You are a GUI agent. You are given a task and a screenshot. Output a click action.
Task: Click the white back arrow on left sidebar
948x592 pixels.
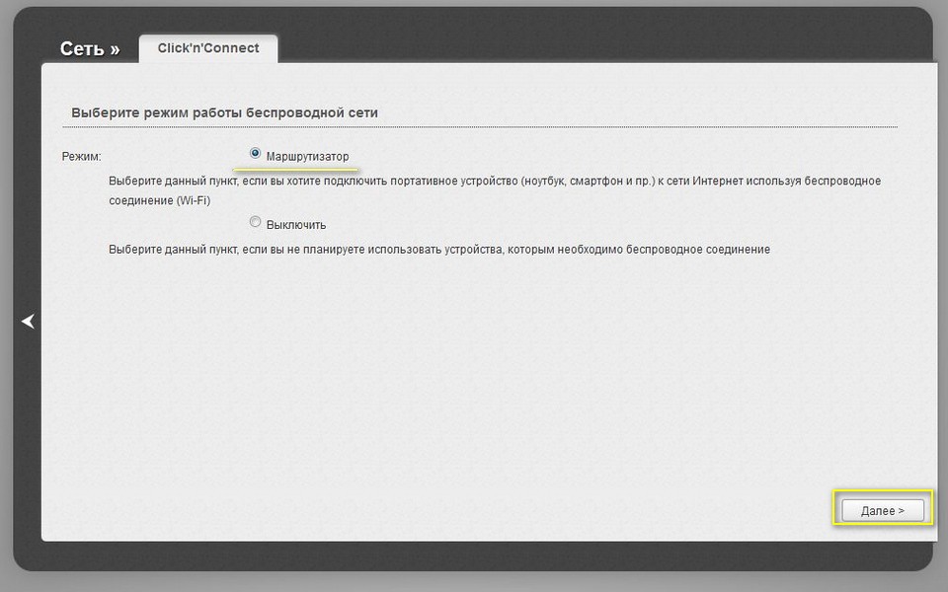point(28,321)
